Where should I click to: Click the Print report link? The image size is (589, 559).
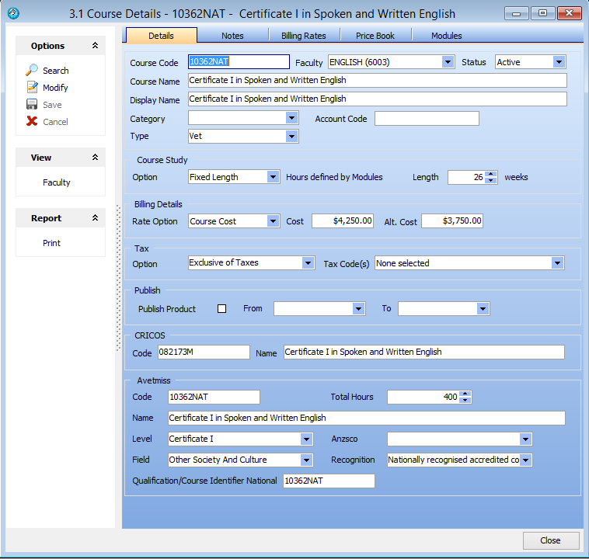(51, 243)
